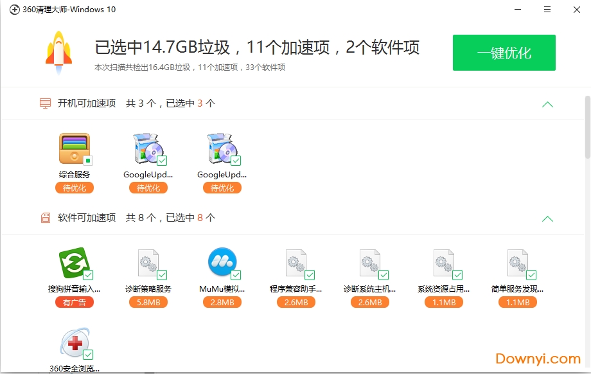
Task: Select the 程序兼容助手 service icon
Action: click(x=295, y=263)
